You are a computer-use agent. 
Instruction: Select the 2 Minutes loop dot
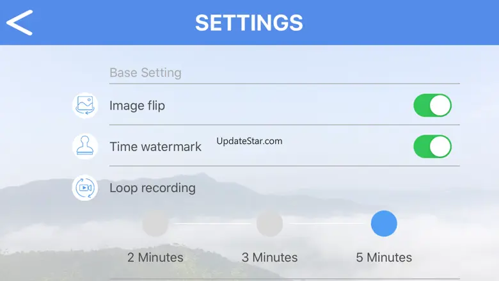[155, 224]
